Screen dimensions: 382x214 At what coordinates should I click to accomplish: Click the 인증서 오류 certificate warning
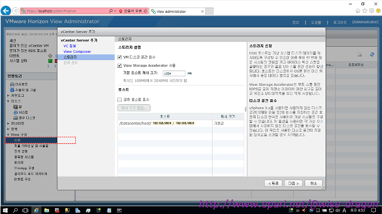tap(130, 11)
